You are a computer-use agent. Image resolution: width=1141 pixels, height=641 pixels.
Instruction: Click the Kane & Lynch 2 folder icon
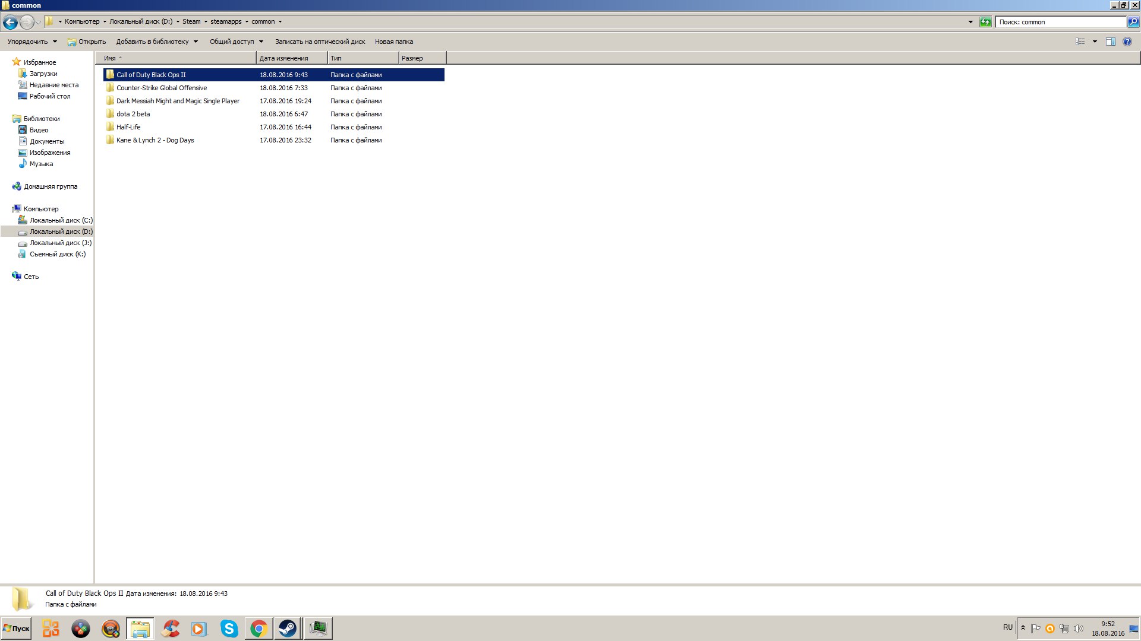(110, 139)
